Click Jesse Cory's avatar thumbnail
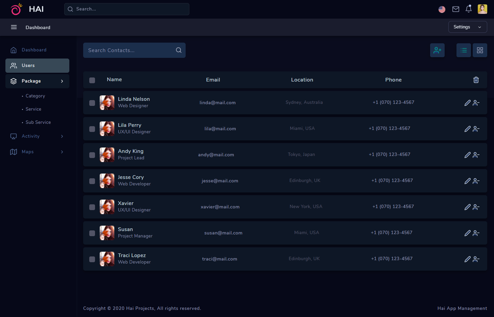The image size is (494, 317). pyautogui.click(x=107, y=181)
